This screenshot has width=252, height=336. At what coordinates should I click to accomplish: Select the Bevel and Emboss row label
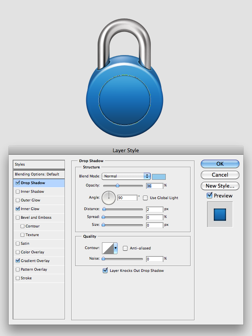(x=36, y=218)
